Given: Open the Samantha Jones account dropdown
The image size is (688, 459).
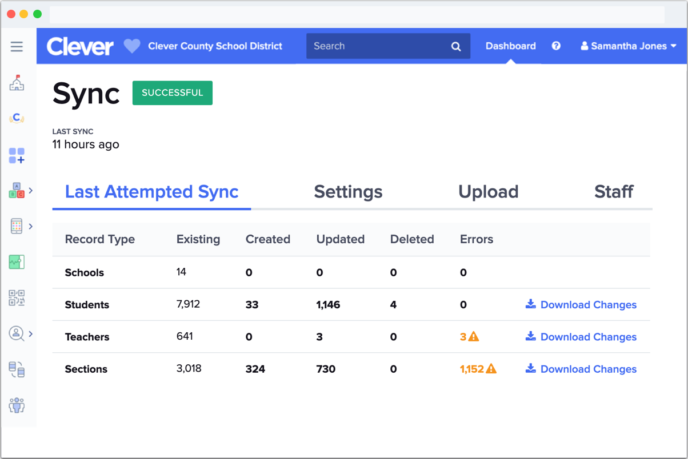Looking at the screenshot, I should pyautogui.click(x=629, y=46).
